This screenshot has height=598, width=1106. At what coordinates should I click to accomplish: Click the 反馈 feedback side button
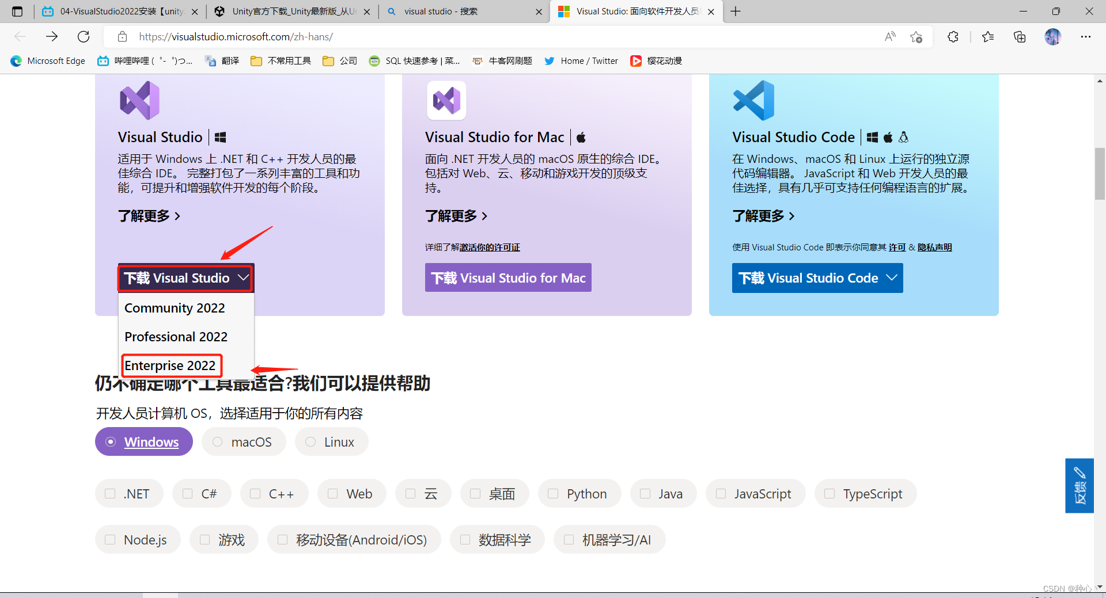[1080, 486]
